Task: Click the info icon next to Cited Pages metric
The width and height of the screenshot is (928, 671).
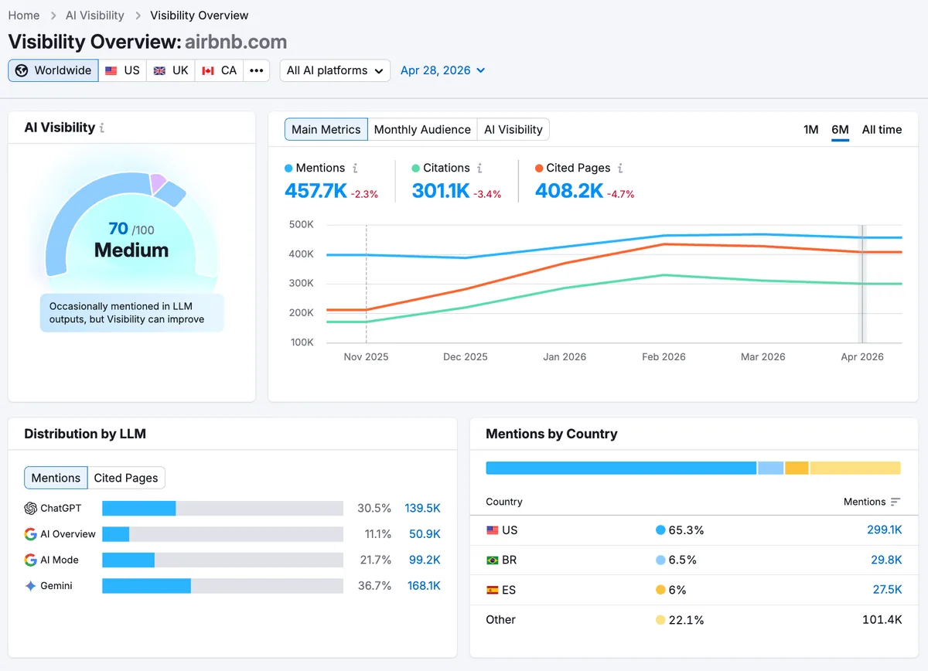Action: [620, 168]
